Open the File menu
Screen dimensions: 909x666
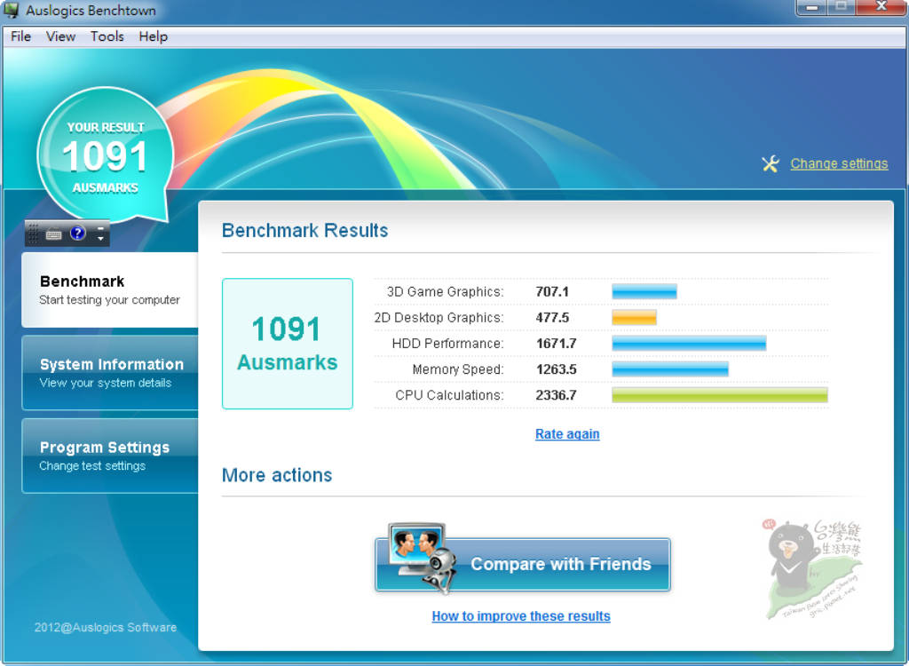coord(21,36)
